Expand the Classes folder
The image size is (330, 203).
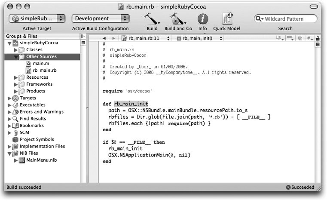pyautogui.click(x=16, y=50)
